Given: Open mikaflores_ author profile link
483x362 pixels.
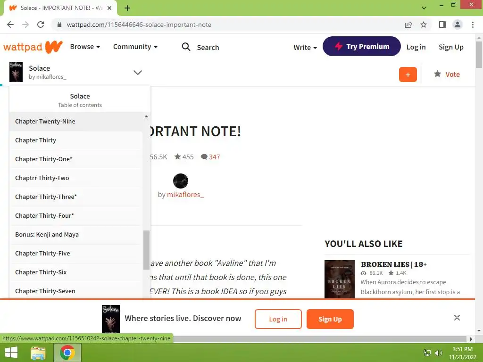Looking at the screenshot, I should [x=185, y=195].
